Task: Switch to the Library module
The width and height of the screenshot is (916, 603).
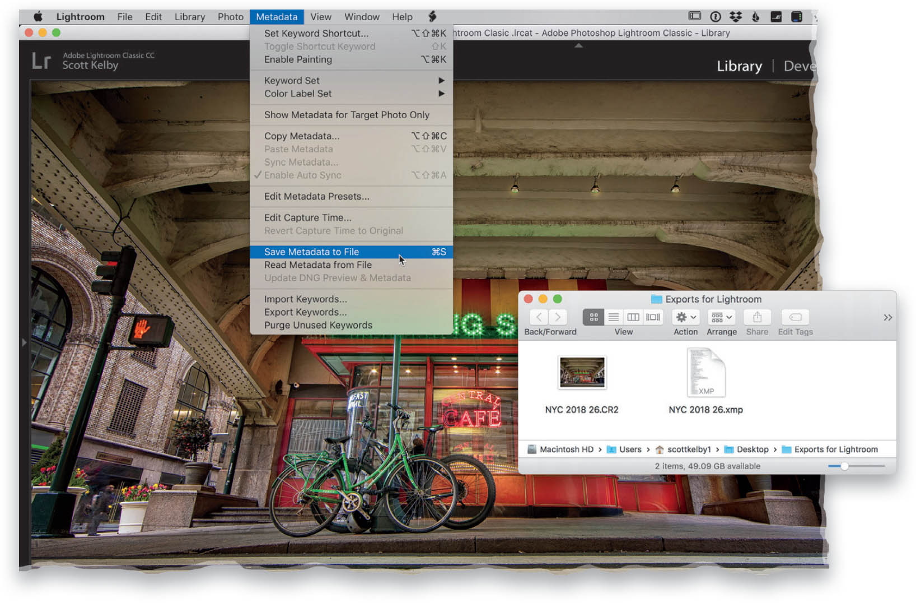Action: 739,66
